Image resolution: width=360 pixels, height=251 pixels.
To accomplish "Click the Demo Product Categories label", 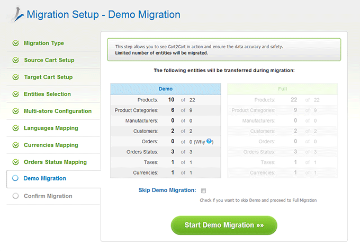I will tap(137, 110).
